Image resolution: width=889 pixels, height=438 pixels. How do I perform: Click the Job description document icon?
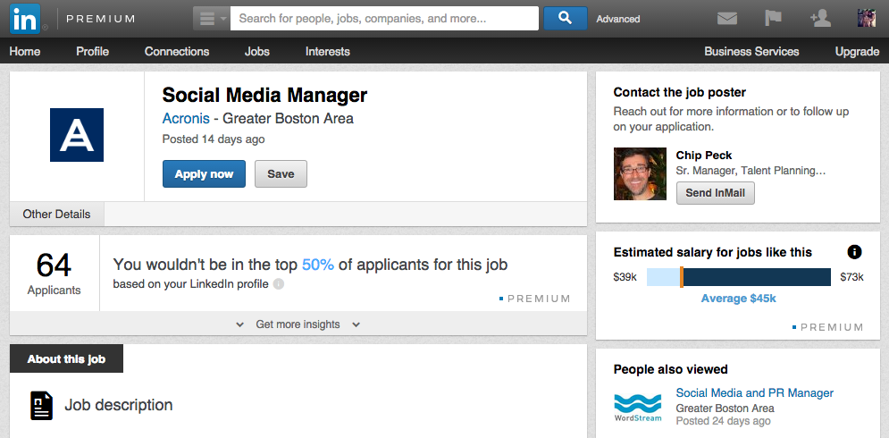[41, 406]
